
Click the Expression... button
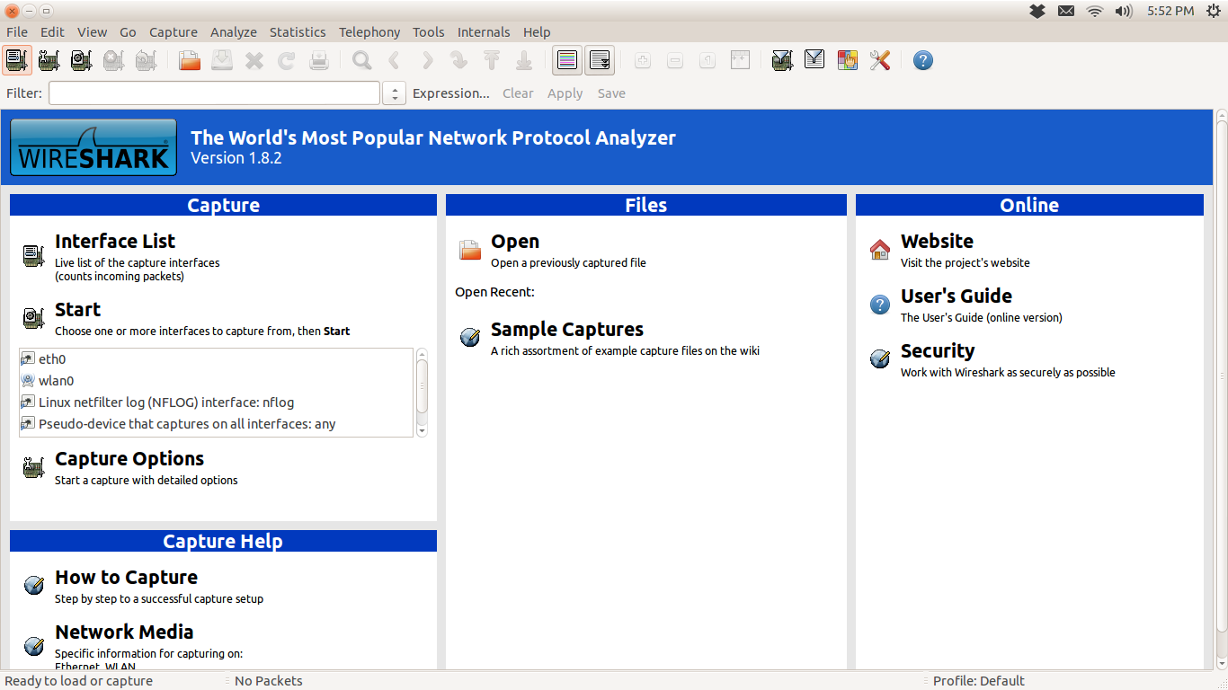pos(451,93)
